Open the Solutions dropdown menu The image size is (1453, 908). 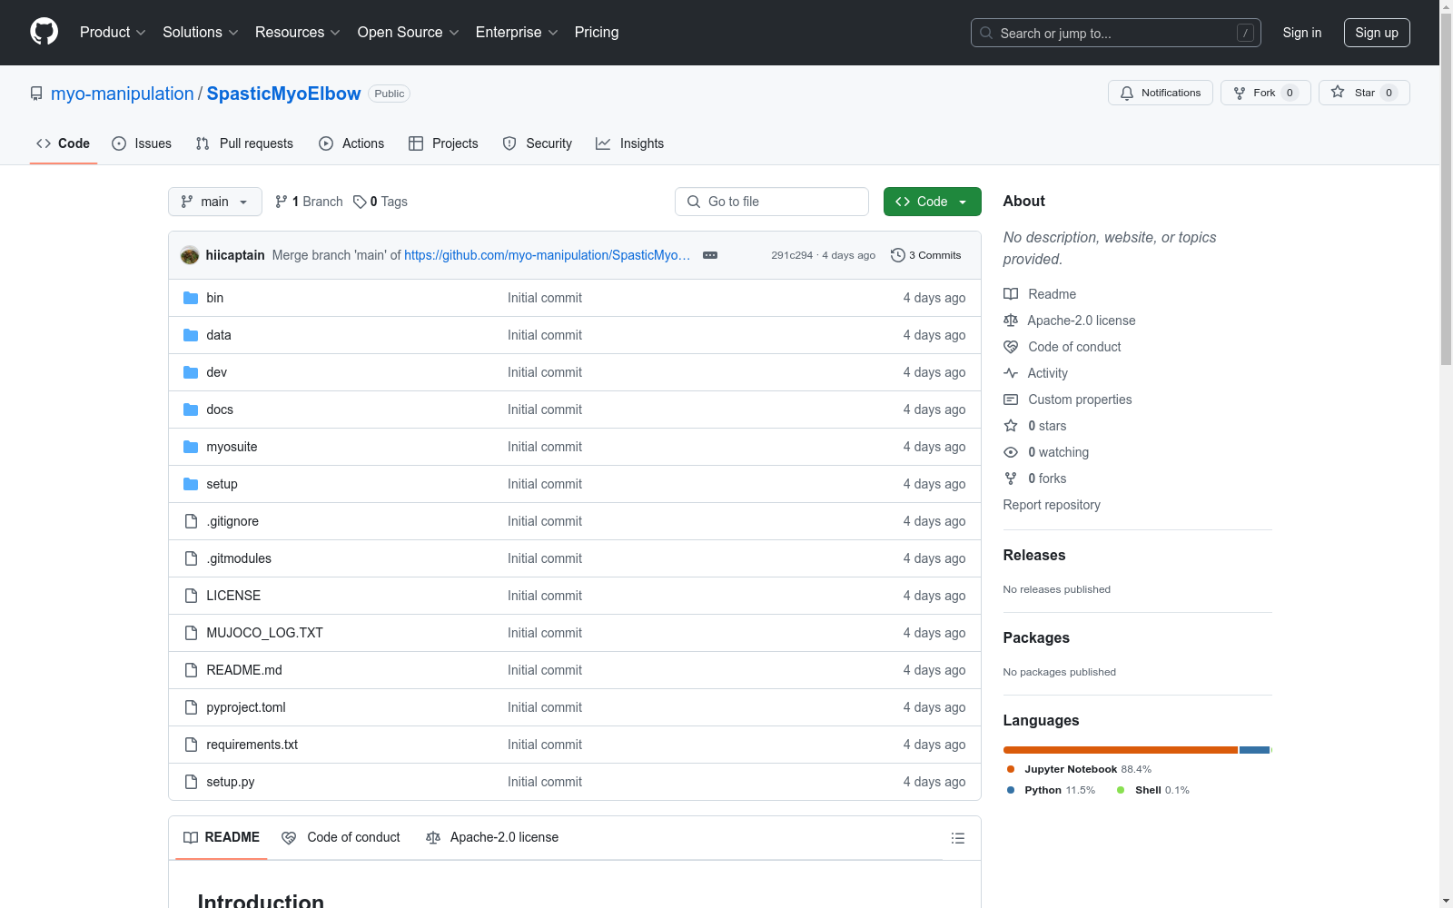[x=200, y=33]
